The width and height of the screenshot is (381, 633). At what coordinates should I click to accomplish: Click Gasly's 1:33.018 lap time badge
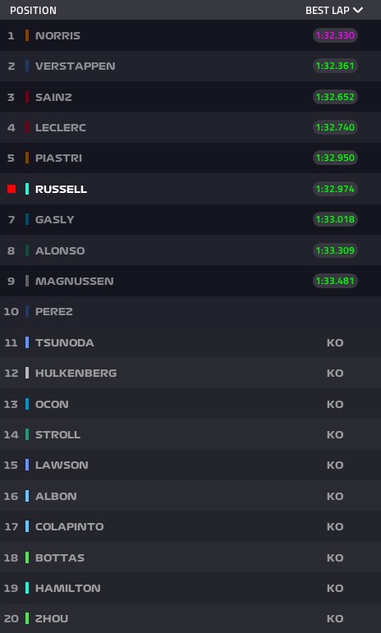tap(335, 219)
